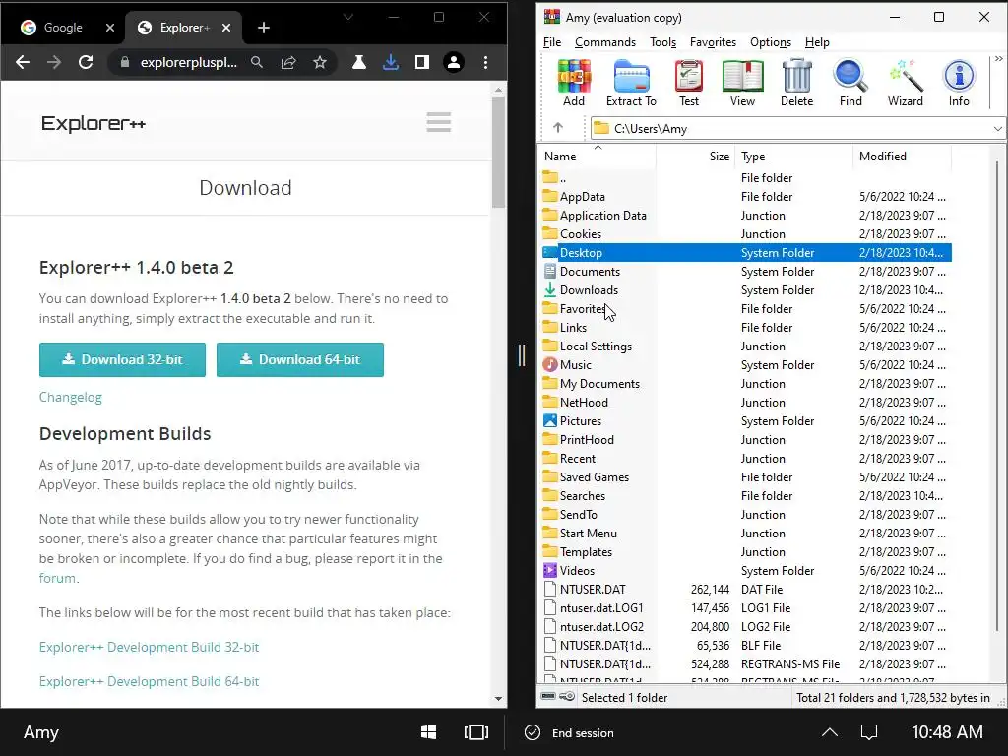
Task: Sort file list by Type column
Action: [794, 157]
